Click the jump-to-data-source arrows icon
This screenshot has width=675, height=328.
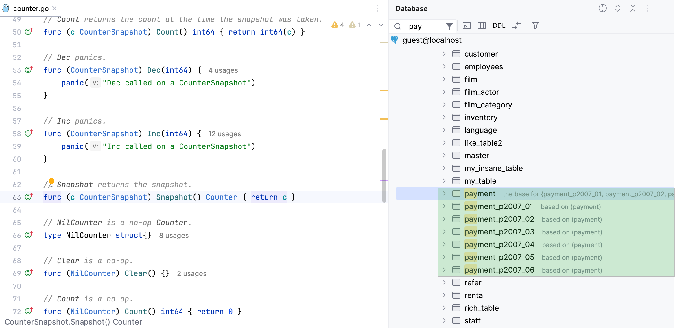coord(517,26)
